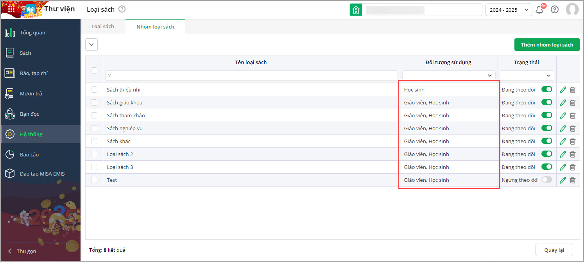Viewport: 584px width, 262px height.
Task: Edit the Test row
Action: (563, 180)
